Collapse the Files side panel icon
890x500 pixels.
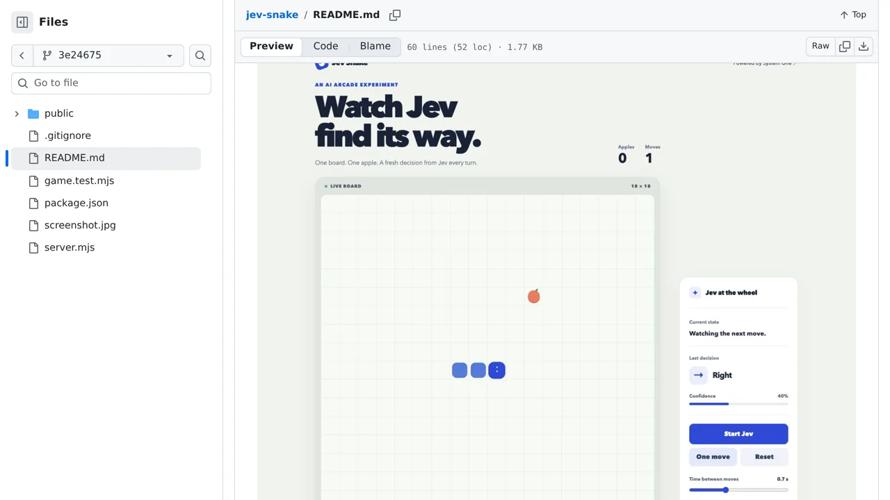click(x=22, y=22)
